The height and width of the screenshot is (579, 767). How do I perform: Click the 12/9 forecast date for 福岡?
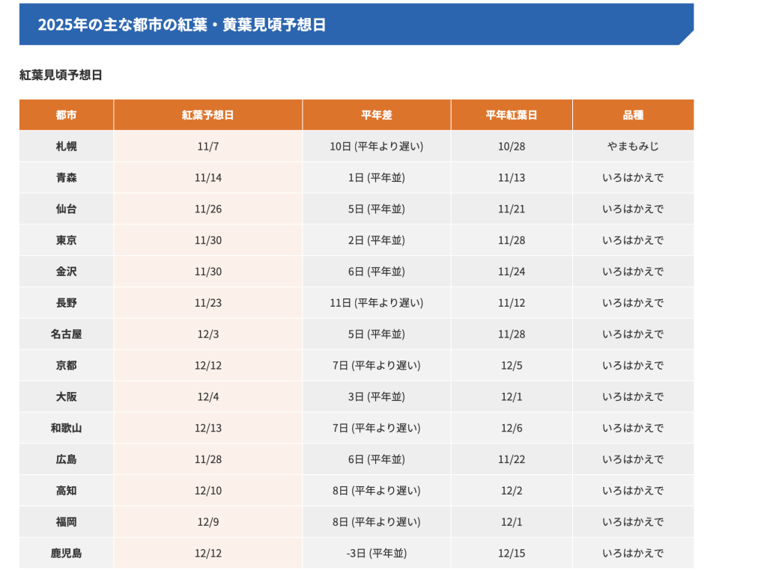pyautogui.click(x=207, y=522)
